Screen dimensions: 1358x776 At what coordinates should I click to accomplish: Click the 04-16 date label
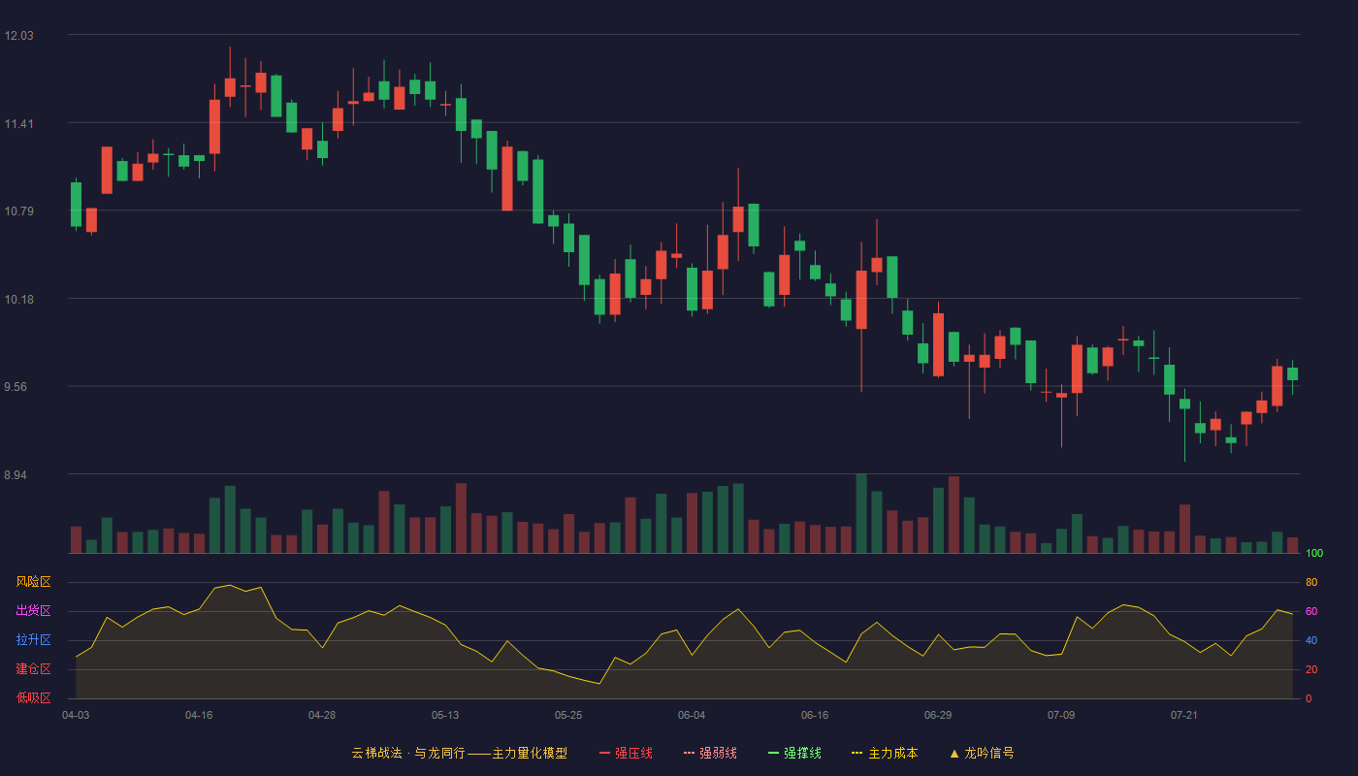199,716
